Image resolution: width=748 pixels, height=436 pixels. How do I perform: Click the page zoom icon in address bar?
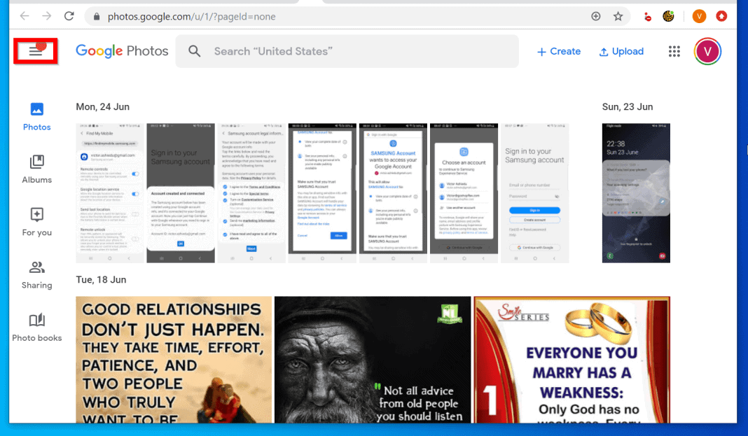tap(595, 15)
